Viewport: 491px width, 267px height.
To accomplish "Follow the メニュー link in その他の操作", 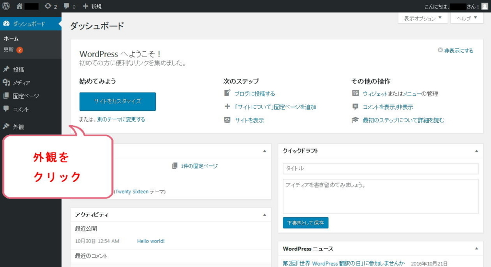I will pos(411,93).
